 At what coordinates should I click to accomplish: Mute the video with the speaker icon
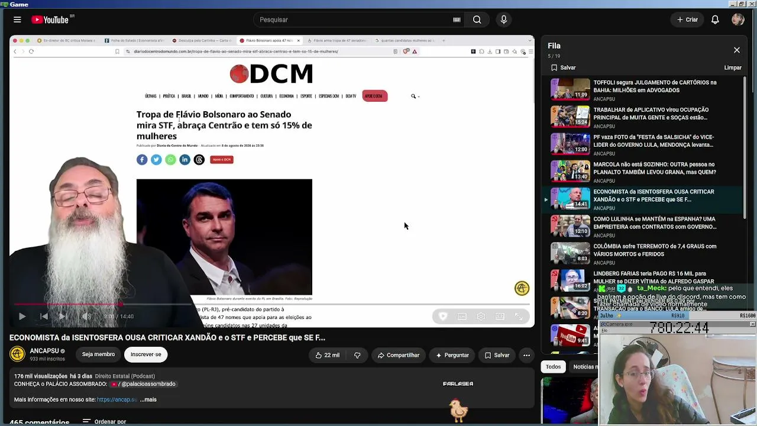86,317
